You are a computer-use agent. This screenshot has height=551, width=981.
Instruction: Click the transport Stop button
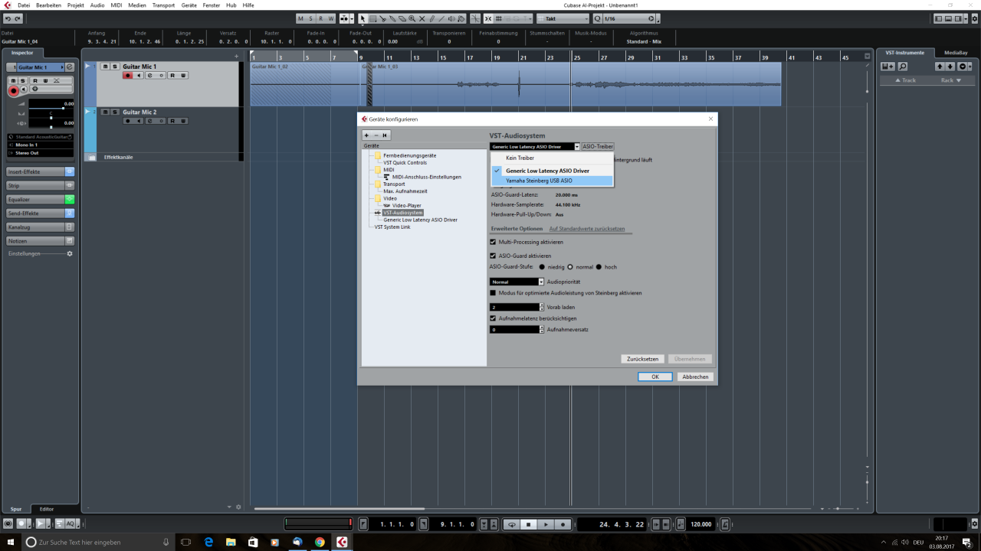tap(528, 524)
